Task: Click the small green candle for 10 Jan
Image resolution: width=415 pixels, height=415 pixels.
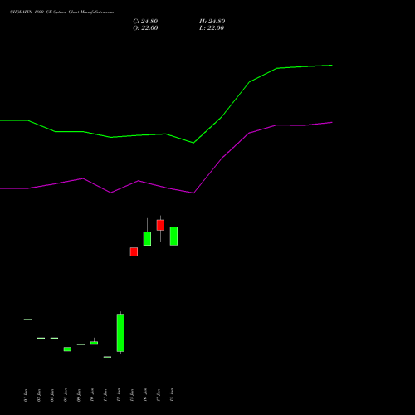Action: (x=94, y=343)
